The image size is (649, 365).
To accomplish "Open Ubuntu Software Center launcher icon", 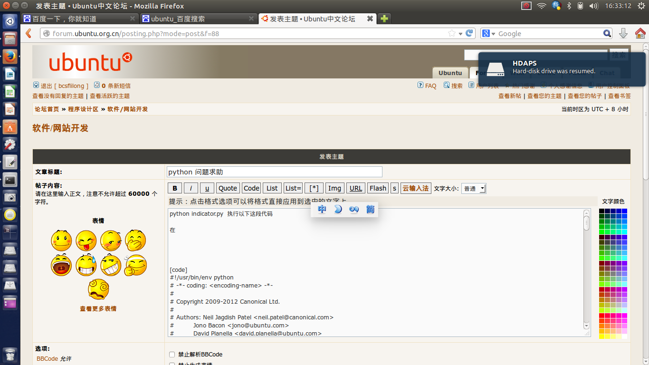I will coord(10,127).
